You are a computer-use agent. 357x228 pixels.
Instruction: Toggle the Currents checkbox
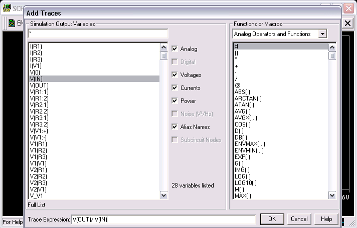point(174,88)
